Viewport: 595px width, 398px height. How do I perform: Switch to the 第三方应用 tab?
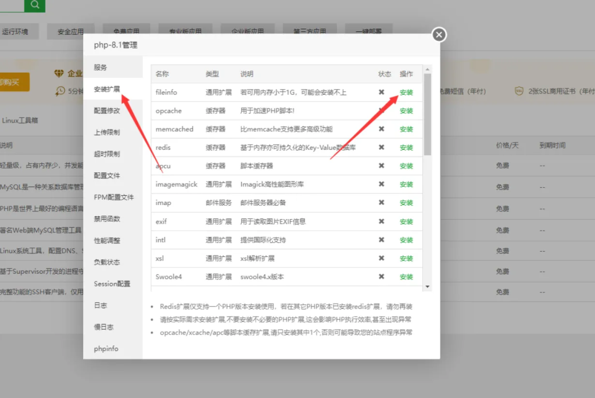point(310,31)
